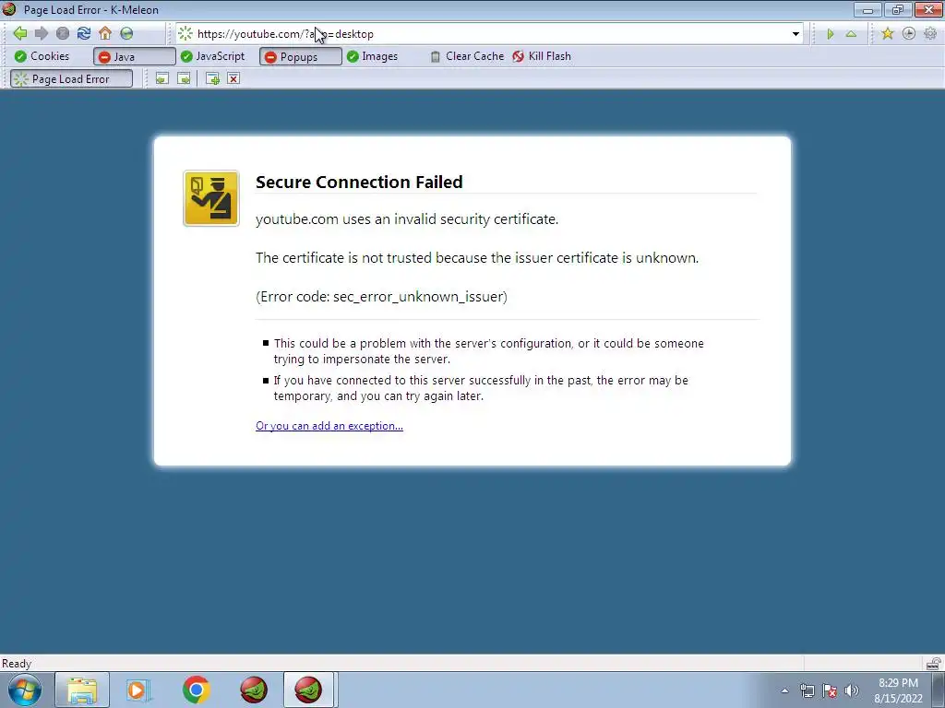
Task: Click the green Up triangle icon
Action: [851, 34]
